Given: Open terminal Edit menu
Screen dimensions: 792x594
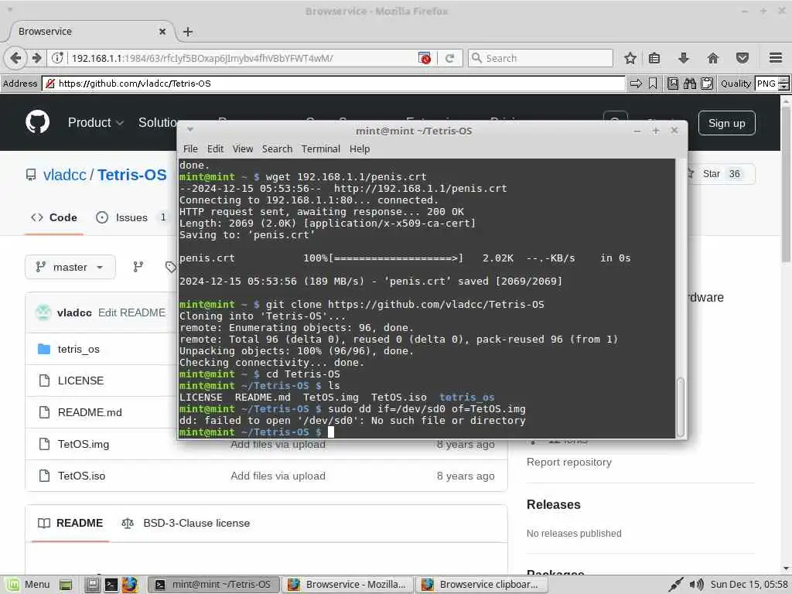Looking at the screenshot, I should click(x=215, y=149).
